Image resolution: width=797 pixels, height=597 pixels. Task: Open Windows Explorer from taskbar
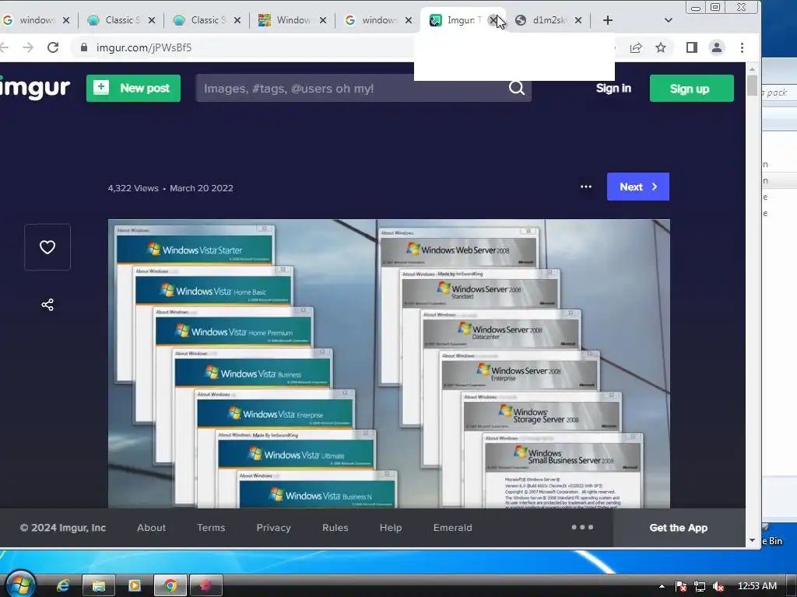click(x=99, y=586)
